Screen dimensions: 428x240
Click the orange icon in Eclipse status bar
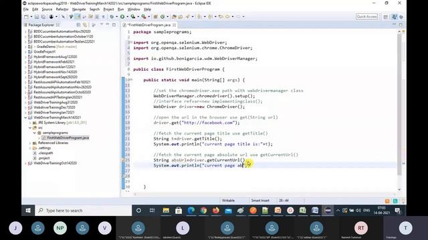(387, 201)
